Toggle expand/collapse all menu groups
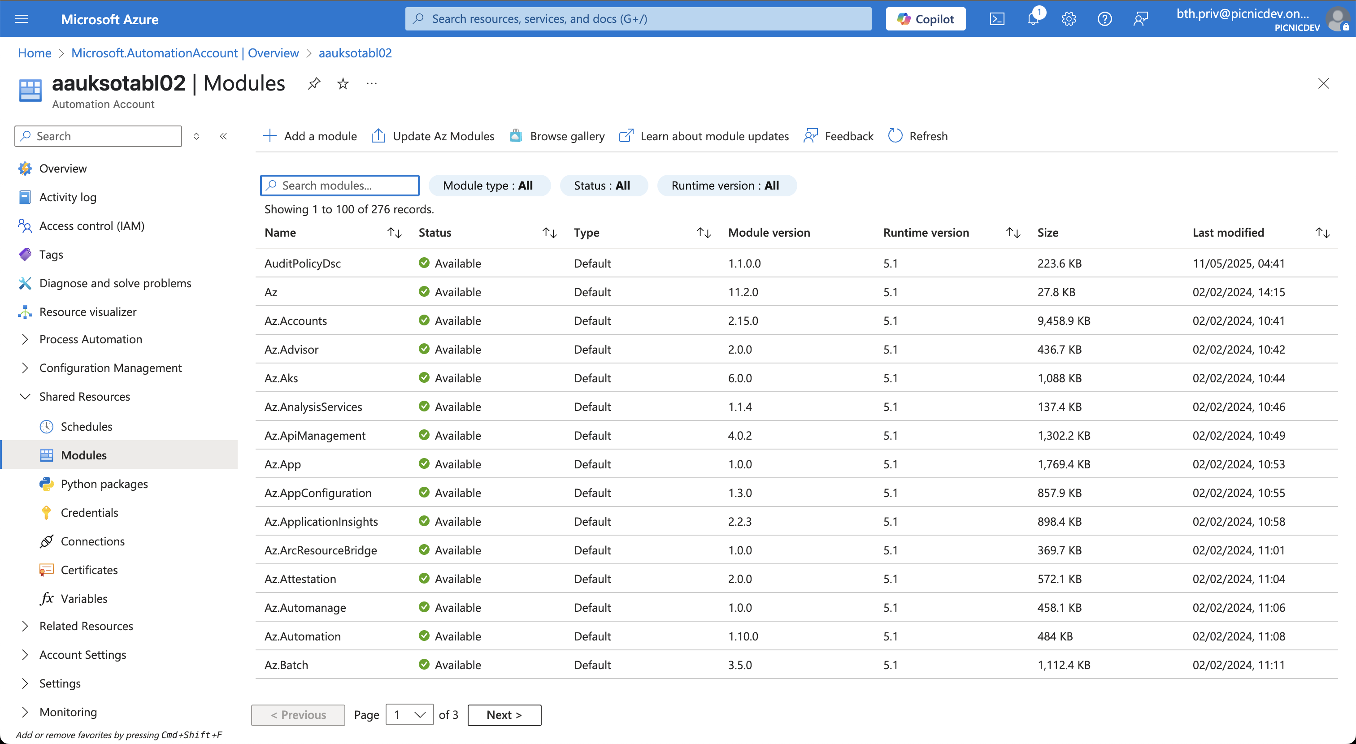Screen dimensions: 1356x744 196,136
